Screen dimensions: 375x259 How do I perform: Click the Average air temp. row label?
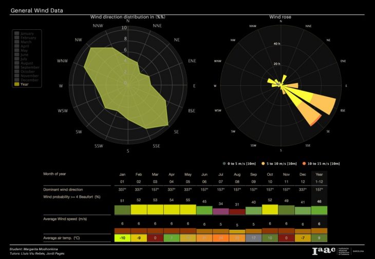click(x=61, y=237)
